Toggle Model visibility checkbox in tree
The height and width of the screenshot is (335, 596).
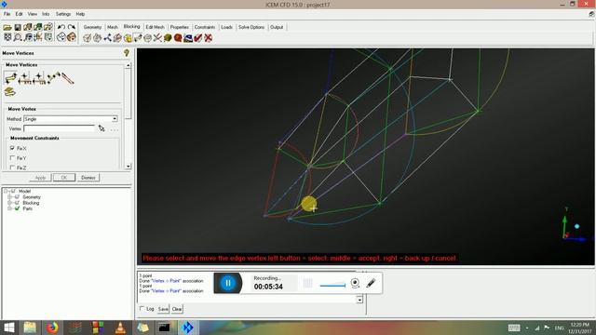[13, 191]
